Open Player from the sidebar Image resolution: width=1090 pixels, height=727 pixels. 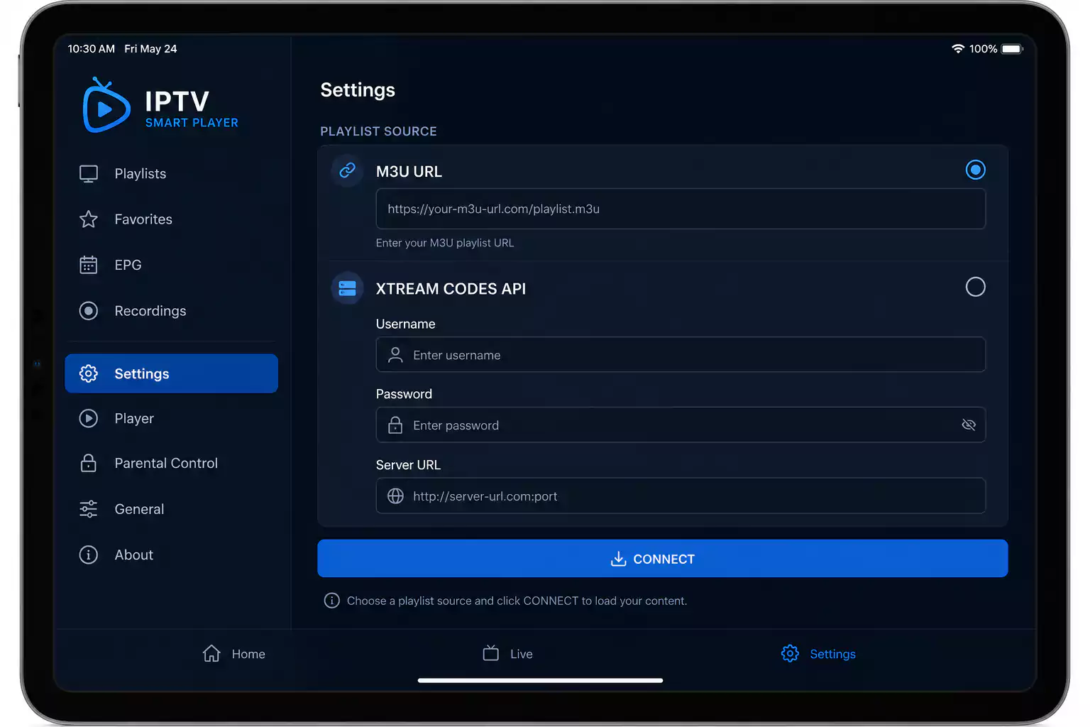tap(171, 419)
